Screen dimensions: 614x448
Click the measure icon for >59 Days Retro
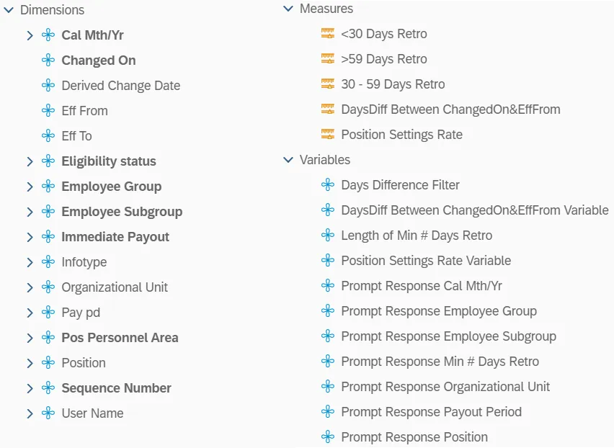[328, 59]
